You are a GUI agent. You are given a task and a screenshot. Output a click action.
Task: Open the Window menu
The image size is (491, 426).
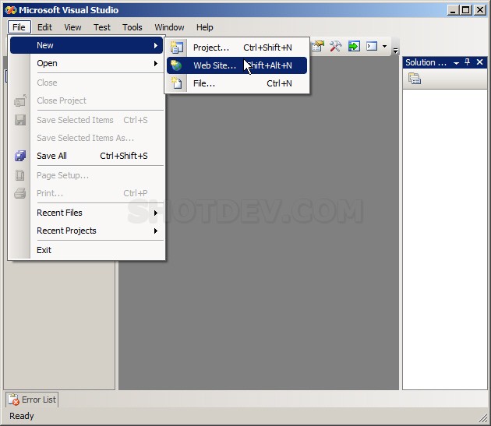click(169, 27)
